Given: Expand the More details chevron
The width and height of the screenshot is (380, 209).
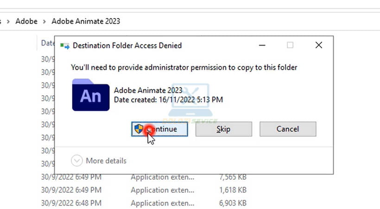Looking at the screenshot, I should (x=77, y=161).
